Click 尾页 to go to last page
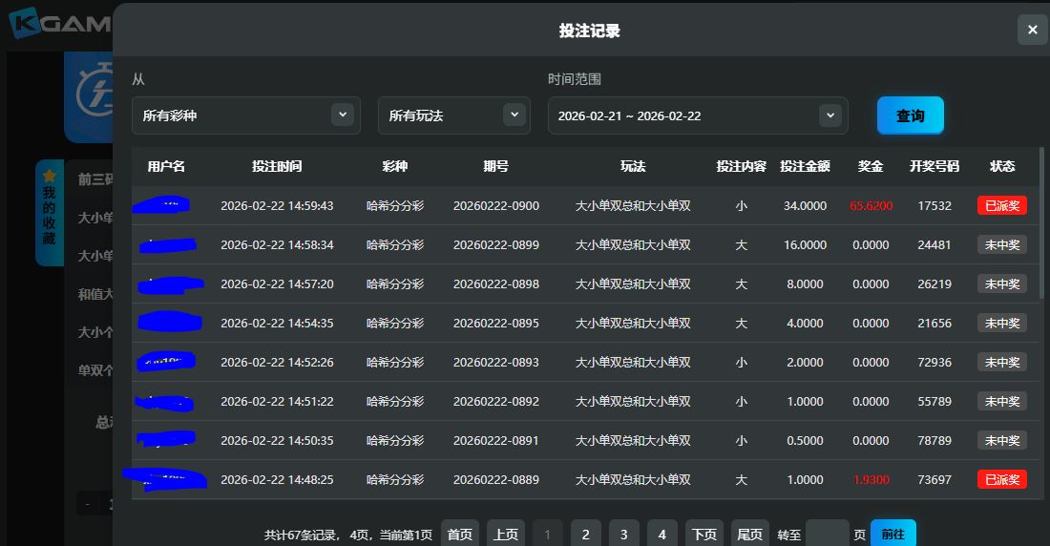1050x546 pixels. [x=749, y=534]
